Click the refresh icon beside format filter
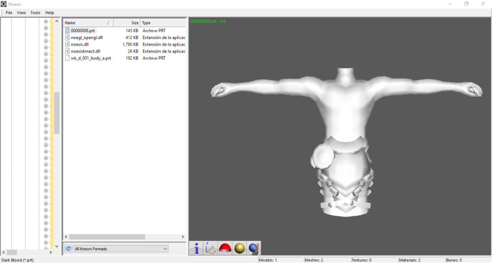492x263 pixels. (68, 249)
